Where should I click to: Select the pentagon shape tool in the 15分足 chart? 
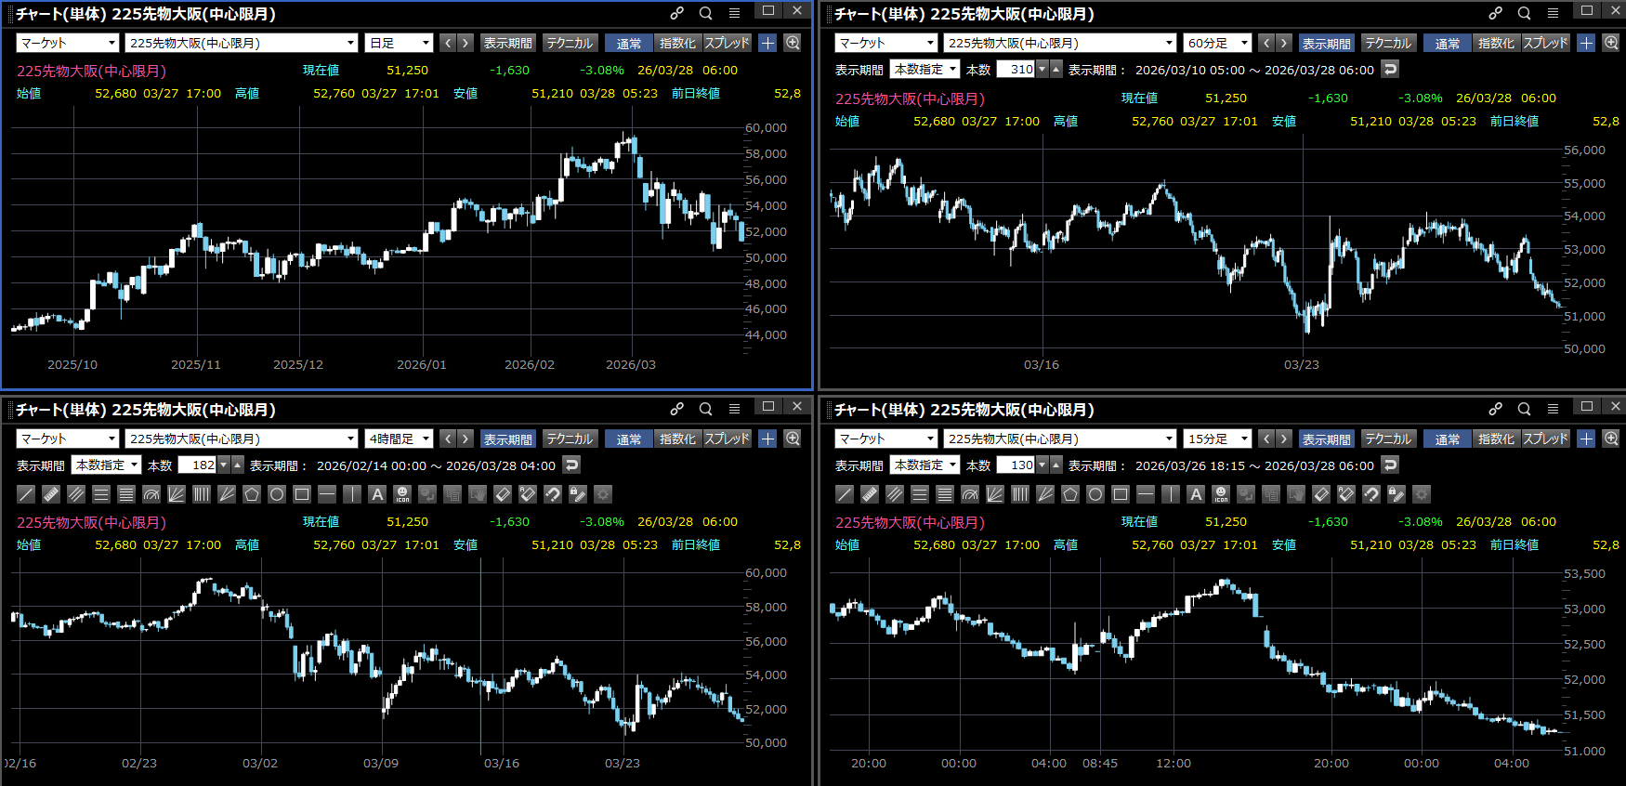point(1070,494)
